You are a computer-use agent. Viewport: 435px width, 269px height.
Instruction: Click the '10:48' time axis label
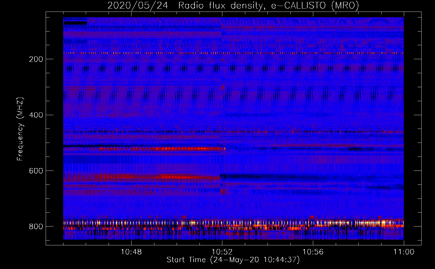[x=131, y=252]
